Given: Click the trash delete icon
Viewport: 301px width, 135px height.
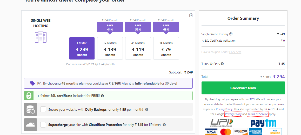Looking at the screenshot, I should [191, 15].
